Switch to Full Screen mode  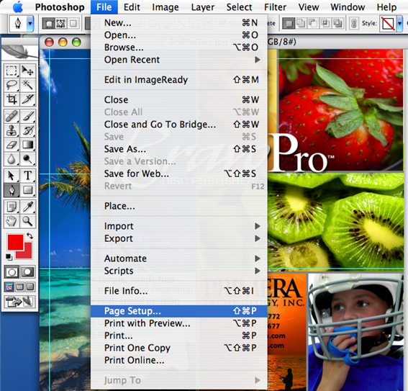tap(30, 287)
